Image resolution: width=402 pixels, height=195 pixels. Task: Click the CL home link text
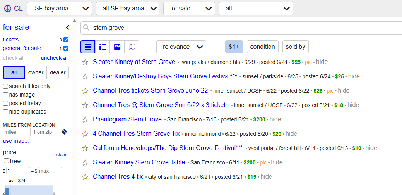(x=18, y=9)
